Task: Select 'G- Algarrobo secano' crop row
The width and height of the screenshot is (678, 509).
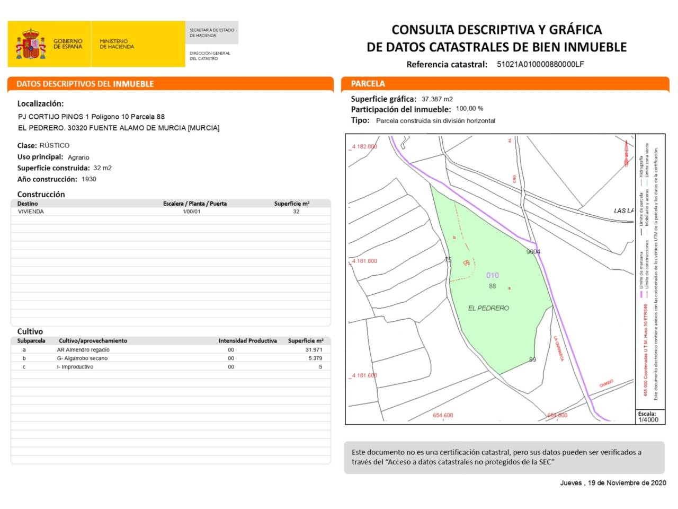Action: [82, 358]
